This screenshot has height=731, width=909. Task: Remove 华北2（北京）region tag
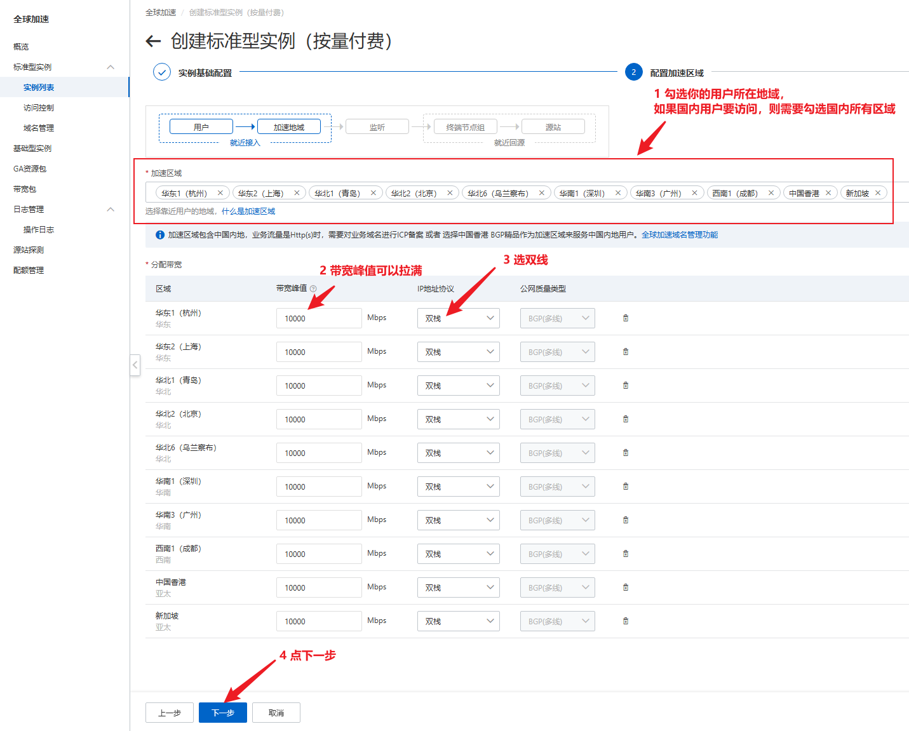[x=450, y=193]
